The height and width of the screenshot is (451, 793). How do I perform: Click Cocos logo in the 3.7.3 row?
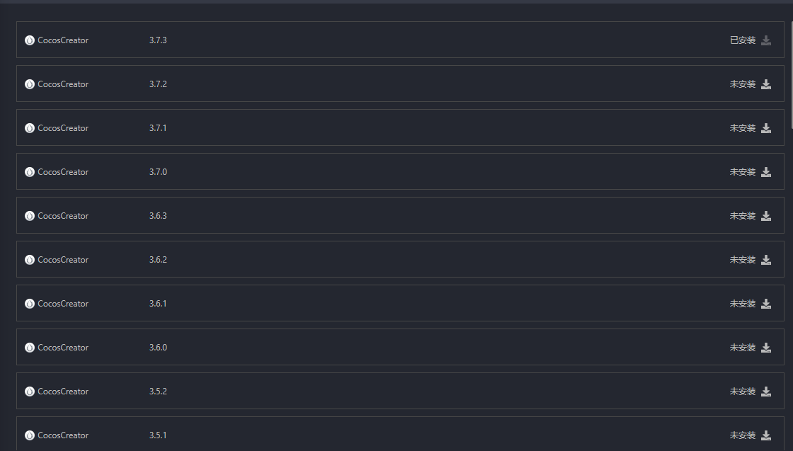(x=30, y=40)
